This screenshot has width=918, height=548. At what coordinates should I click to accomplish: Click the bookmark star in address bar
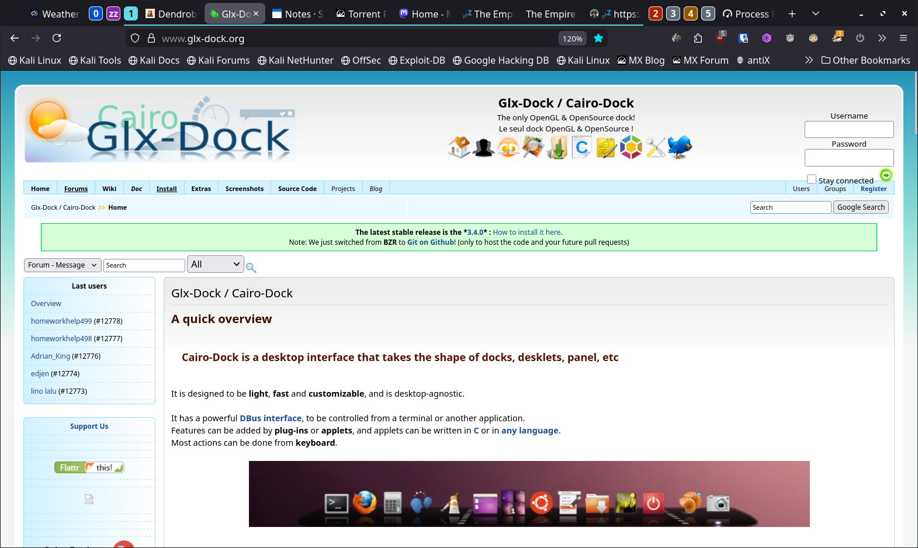(598, 39)
